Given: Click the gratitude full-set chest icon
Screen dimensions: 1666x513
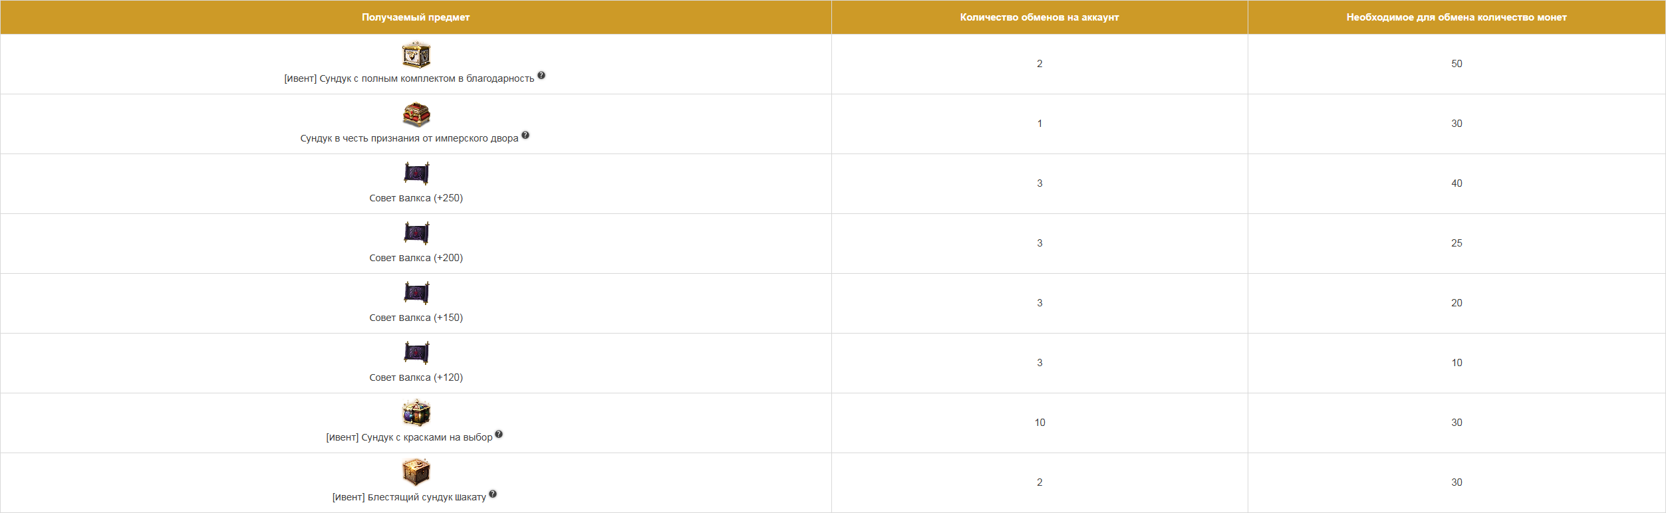Looking at the screenshot, I should point(416,54).
